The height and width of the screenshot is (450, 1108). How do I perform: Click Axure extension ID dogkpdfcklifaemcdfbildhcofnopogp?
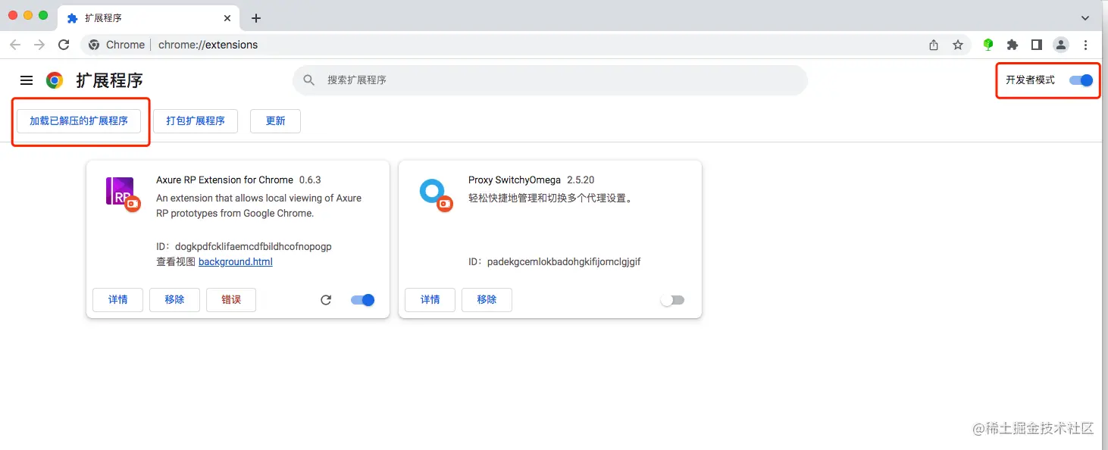pos(255,246)
